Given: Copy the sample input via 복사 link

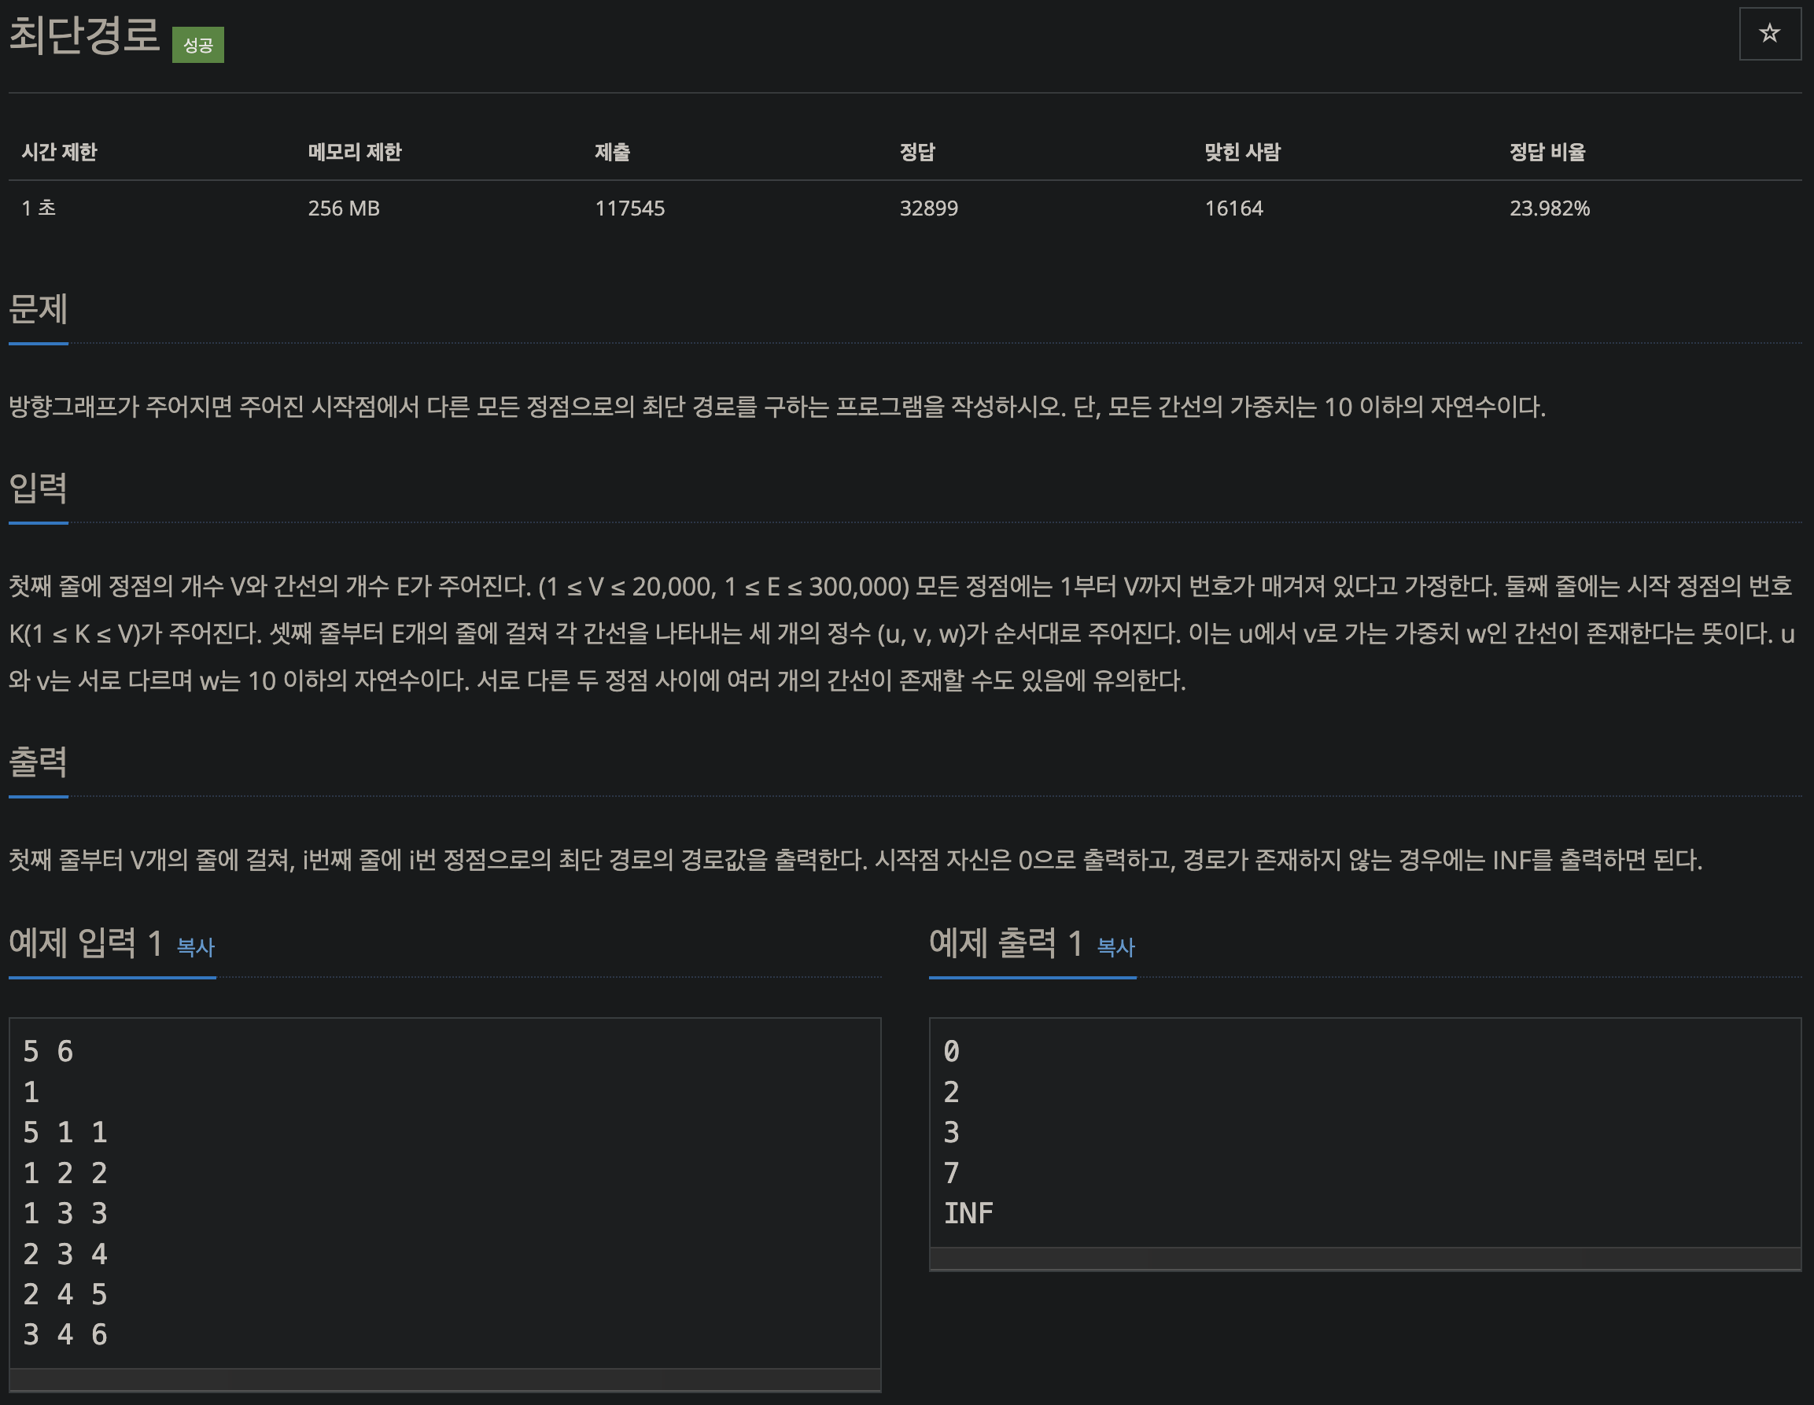Looking at the screenshot, I should [196, 946].
